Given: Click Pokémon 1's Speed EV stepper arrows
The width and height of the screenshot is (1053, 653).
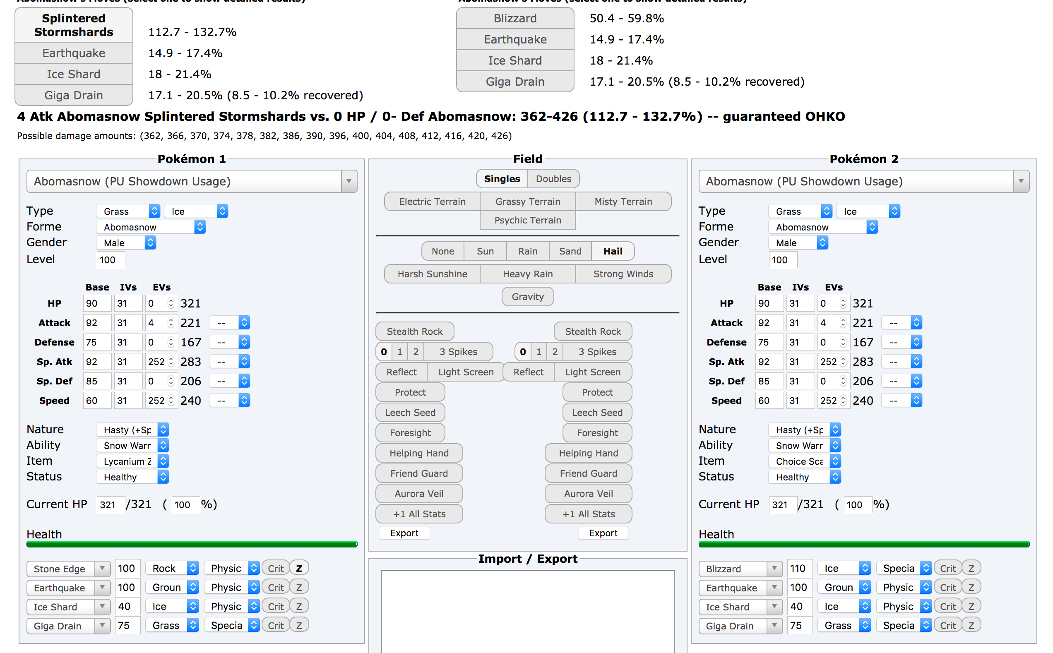Looking at the screenshot, I should (x=171, y=400).
